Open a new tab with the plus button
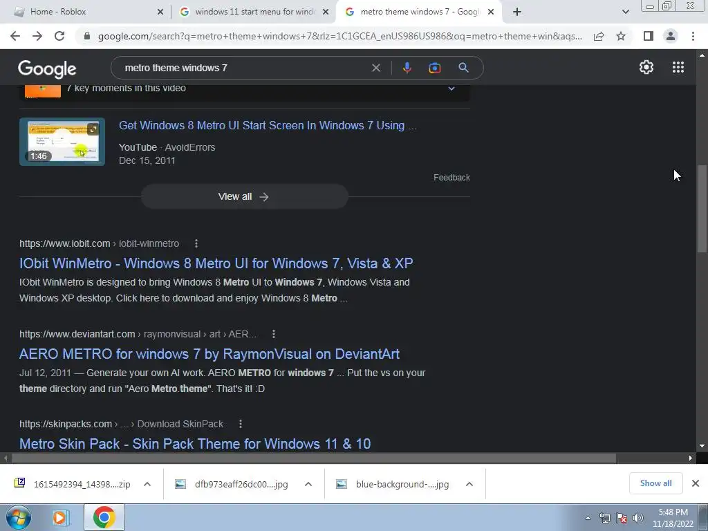The width and height of the screenshot is (708, 531). (x=517, y=12)
